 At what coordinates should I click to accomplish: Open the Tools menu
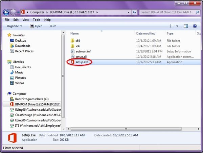pyautogui.click(x=37, y=20)
